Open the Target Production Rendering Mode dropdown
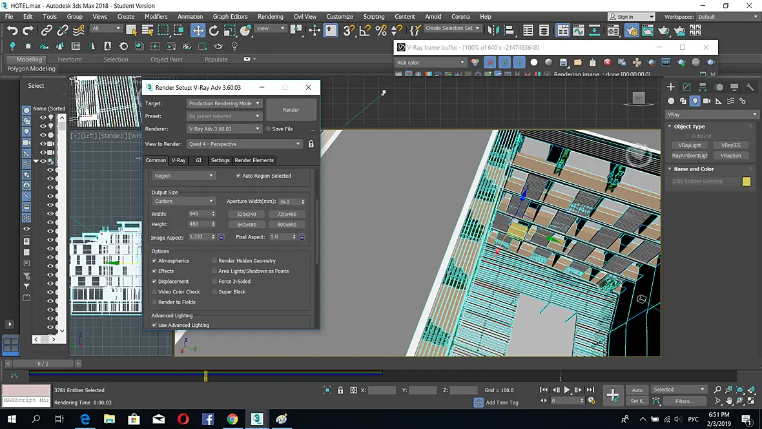 pos(224,103)
